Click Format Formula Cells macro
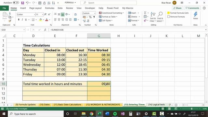Viewport: 208px width, 117px height. pos(178,13)
